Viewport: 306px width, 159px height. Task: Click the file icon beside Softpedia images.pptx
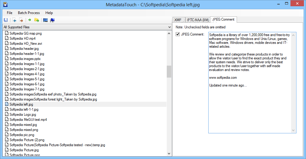(x=7, y=58)
